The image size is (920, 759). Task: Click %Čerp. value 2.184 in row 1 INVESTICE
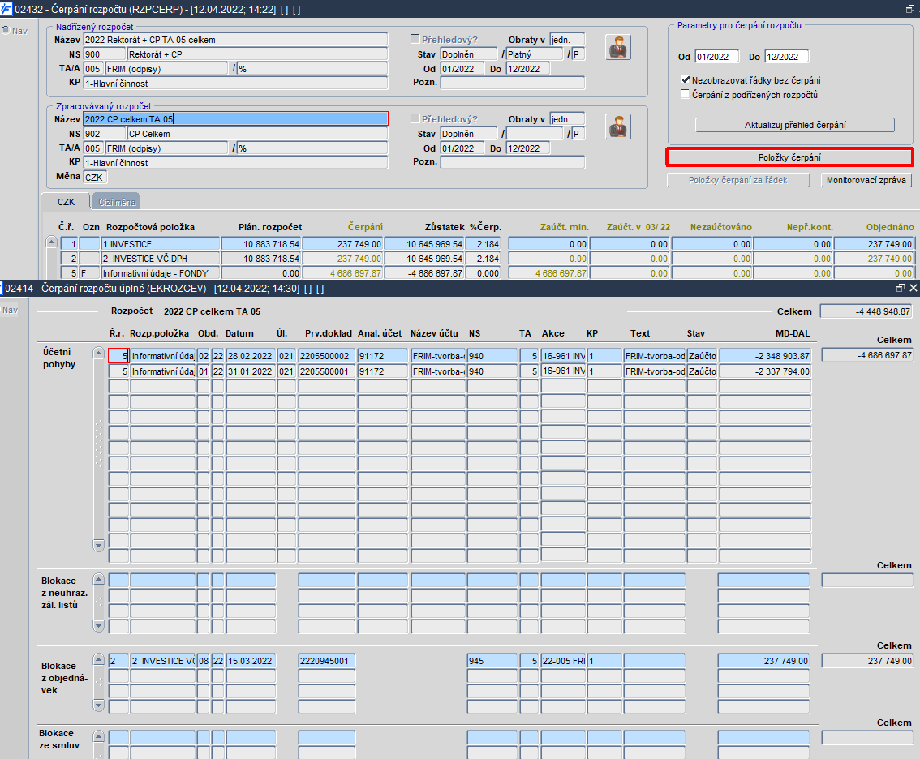(x=484, y=243)
